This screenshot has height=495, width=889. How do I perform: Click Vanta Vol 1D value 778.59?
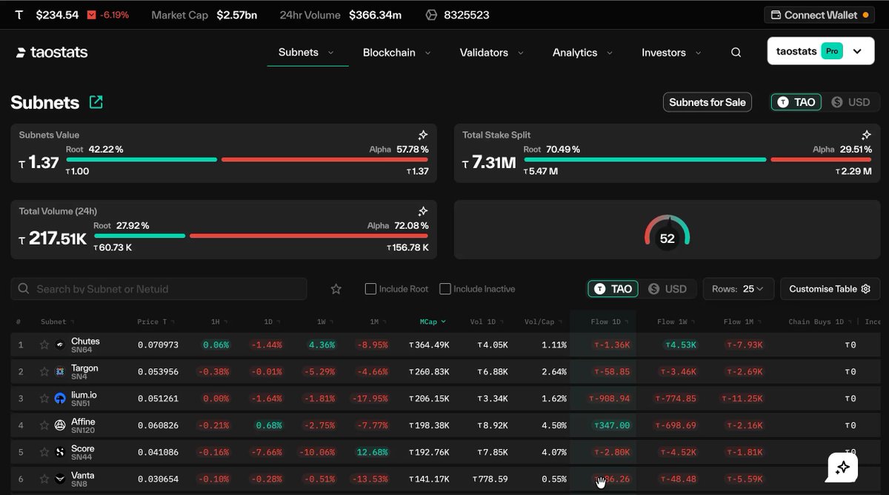pyautogui.click(x=490, y=479)
